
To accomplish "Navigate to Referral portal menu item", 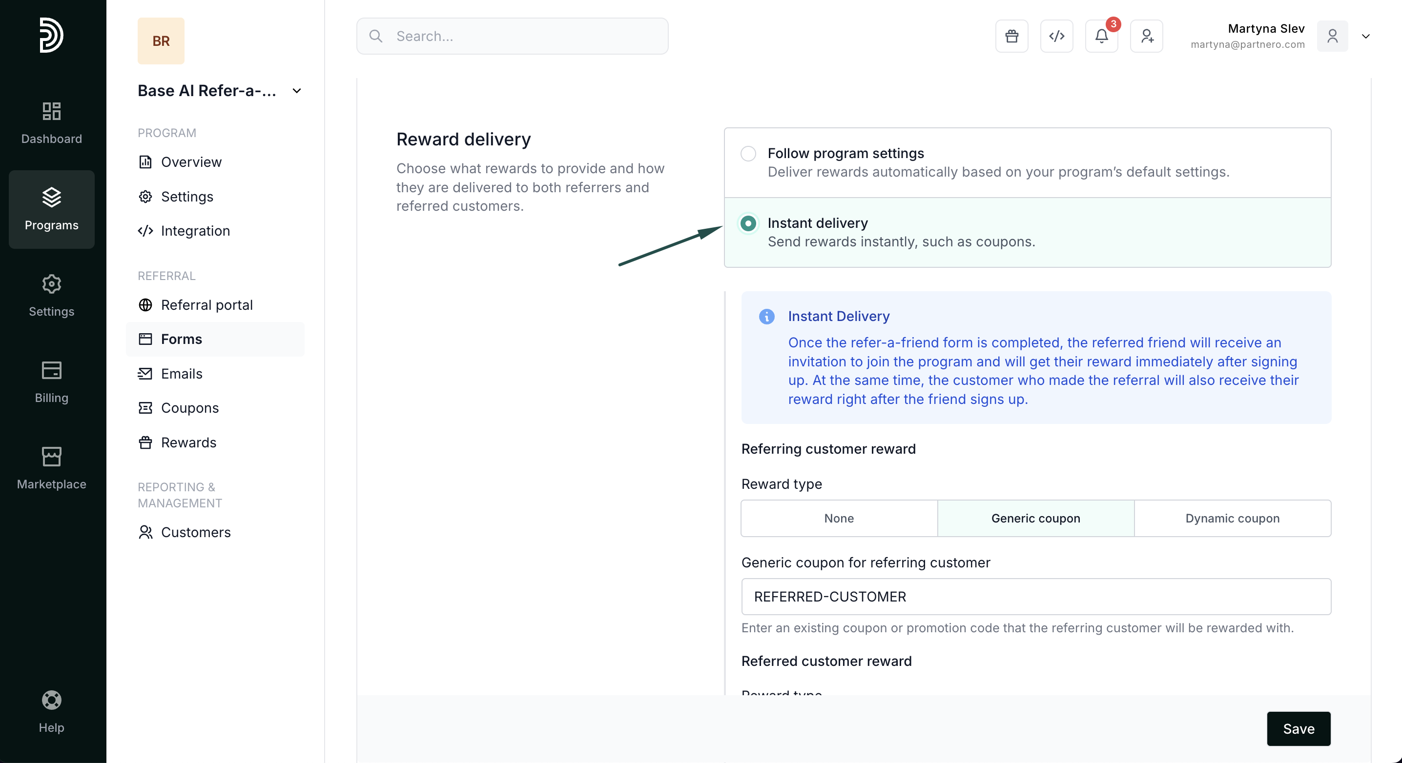I will [x=207, y=305].
